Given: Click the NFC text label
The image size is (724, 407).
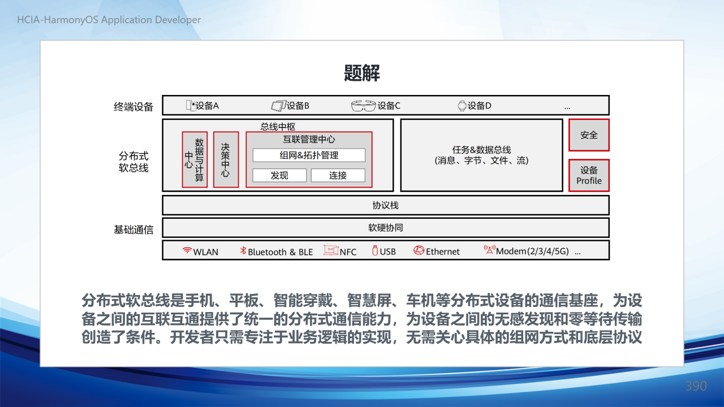Looking at the screenshot, I should click(x=348, y=252).
